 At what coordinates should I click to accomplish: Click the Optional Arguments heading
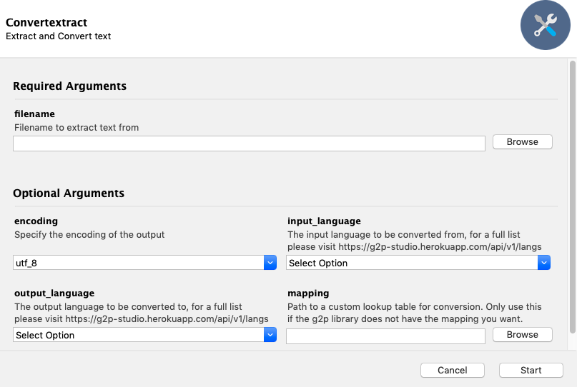[69, 193]
